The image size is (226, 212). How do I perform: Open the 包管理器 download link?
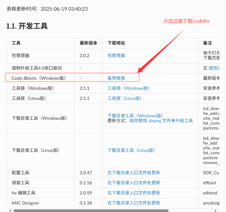coord(116,55)
